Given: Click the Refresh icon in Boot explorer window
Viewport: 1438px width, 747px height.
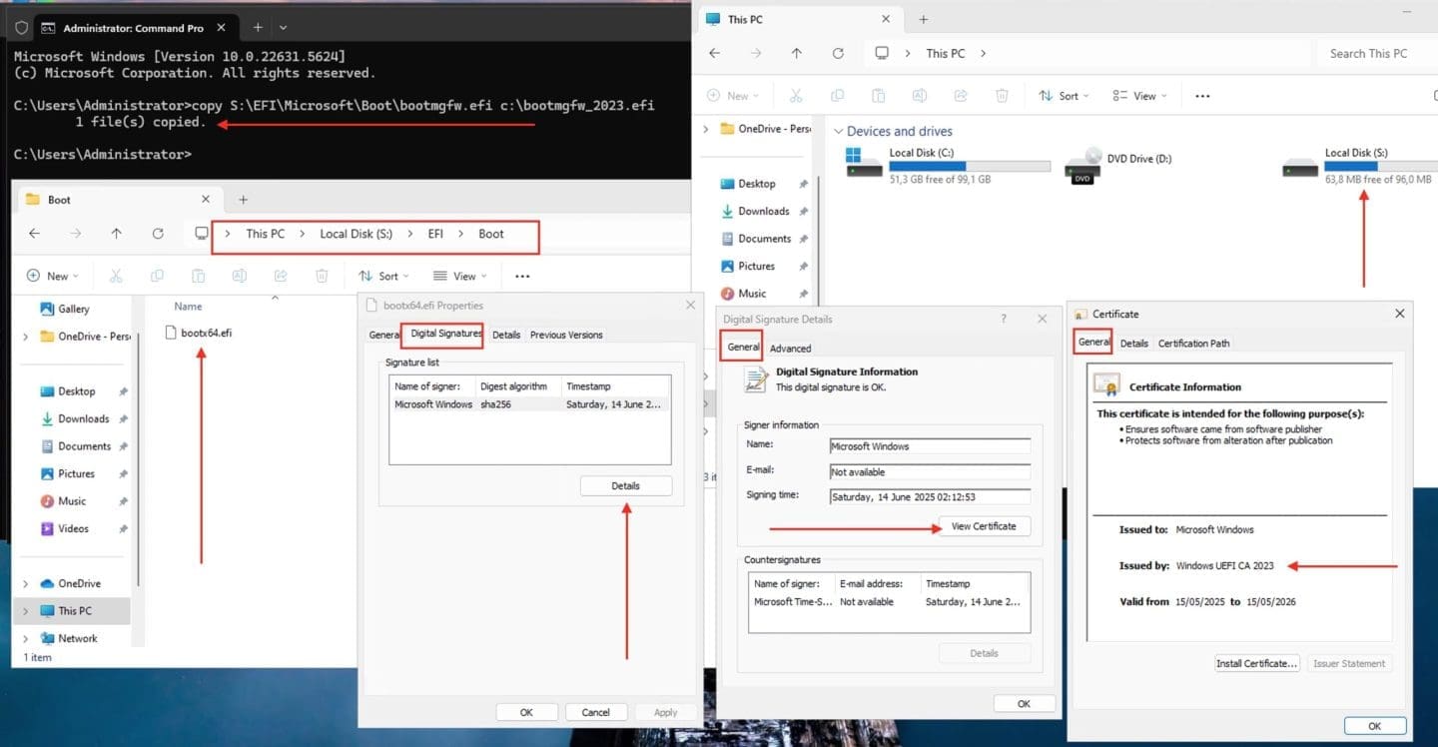Looking at the screenshot, I should [x=158, y=234].
